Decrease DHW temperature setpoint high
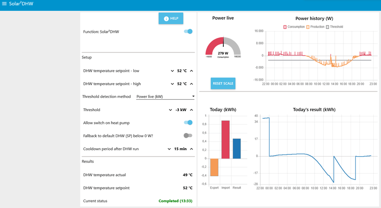 tap(172, 84)
